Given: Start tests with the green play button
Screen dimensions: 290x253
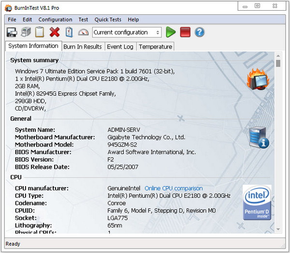Looking at the screenshot, I should [x=171, y=32].
